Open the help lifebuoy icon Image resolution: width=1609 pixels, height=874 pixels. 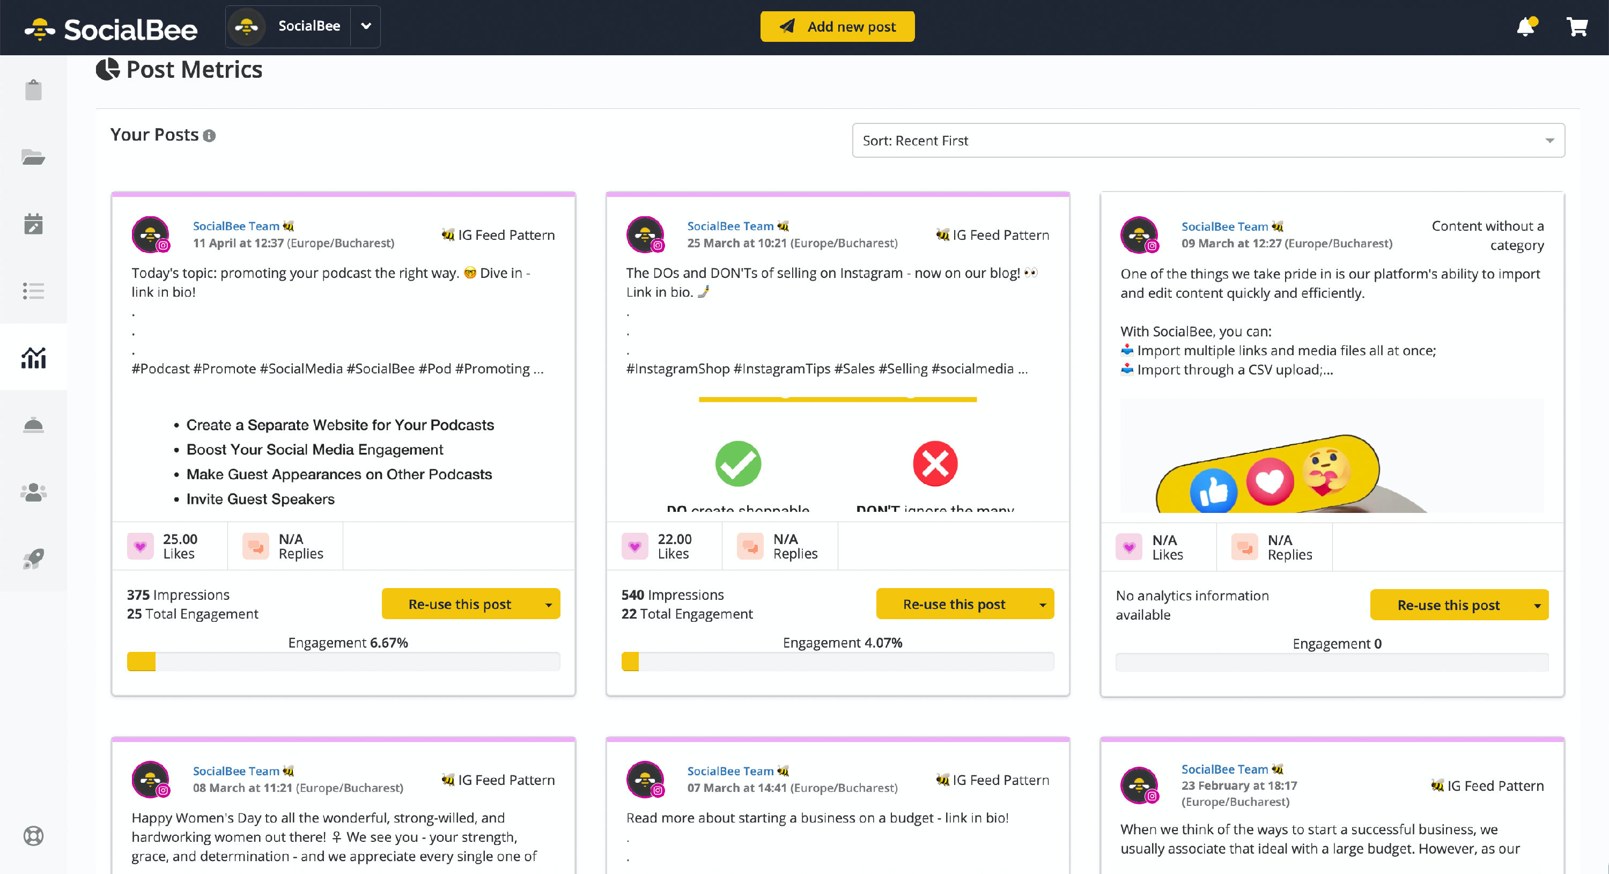pos(33,835)
